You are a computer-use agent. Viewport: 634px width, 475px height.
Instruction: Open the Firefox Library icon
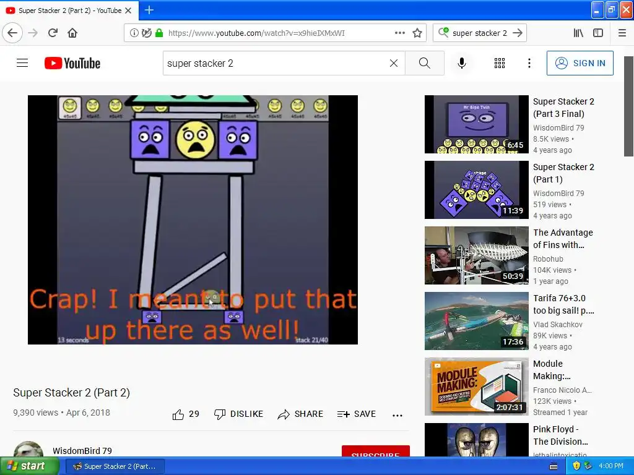(x=578, y=33)
